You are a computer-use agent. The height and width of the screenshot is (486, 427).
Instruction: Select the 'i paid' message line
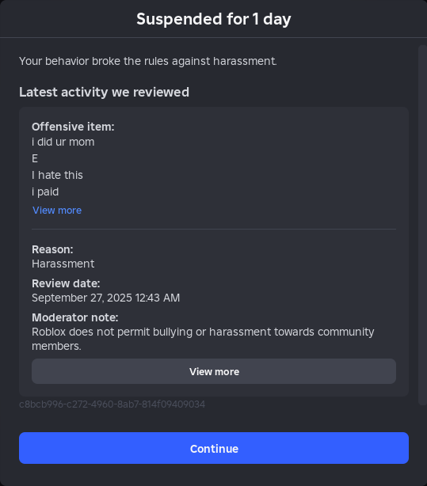coord(45,192)
